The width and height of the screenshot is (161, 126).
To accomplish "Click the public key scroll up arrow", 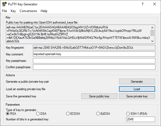I will [x=152, y=28].
